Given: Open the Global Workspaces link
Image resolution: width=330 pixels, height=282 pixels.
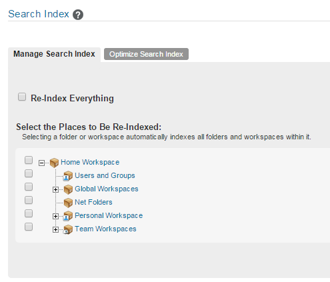Looking at the screenshot, I should [107, 189].
